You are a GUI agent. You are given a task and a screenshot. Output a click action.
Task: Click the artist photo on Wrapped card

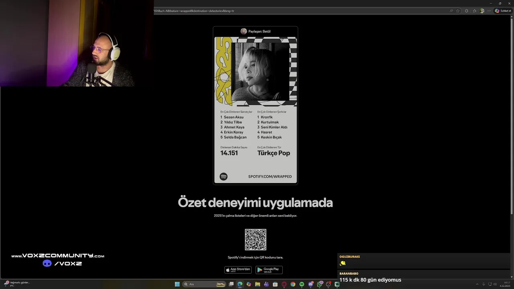260,71
